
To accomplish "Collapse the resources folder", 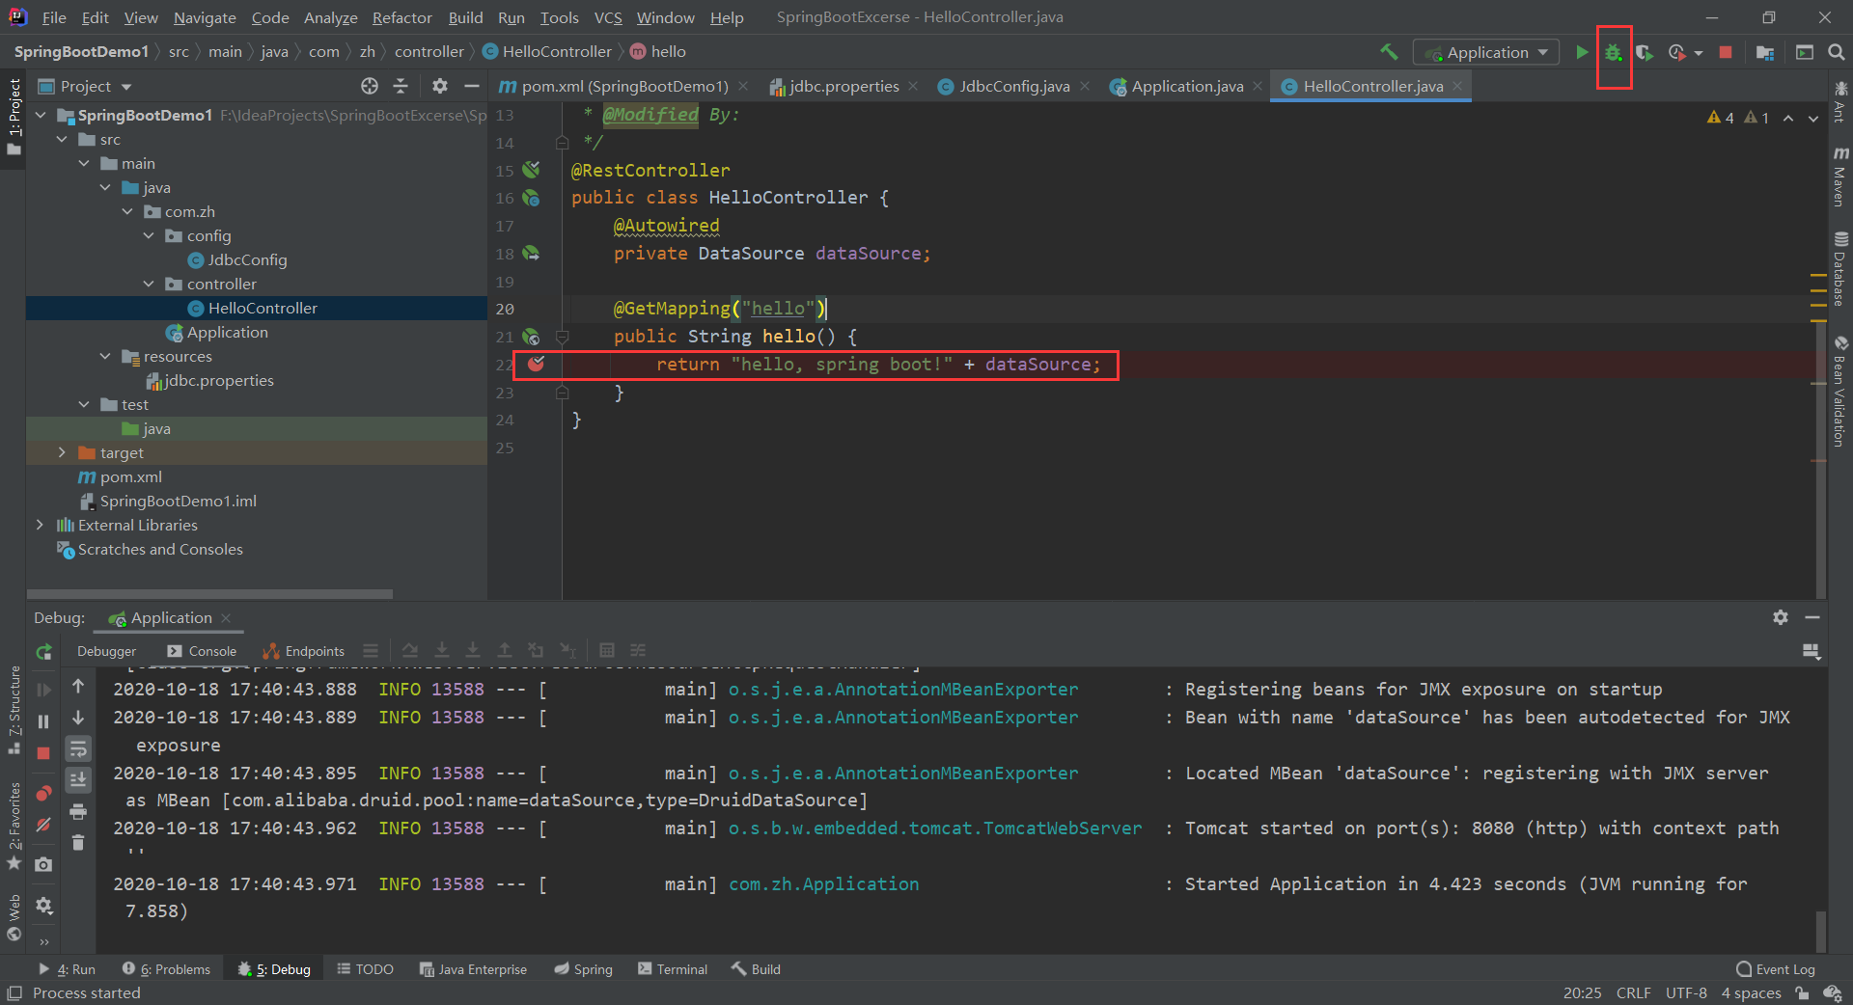I will pyautogui.click(x=105, y=356).
